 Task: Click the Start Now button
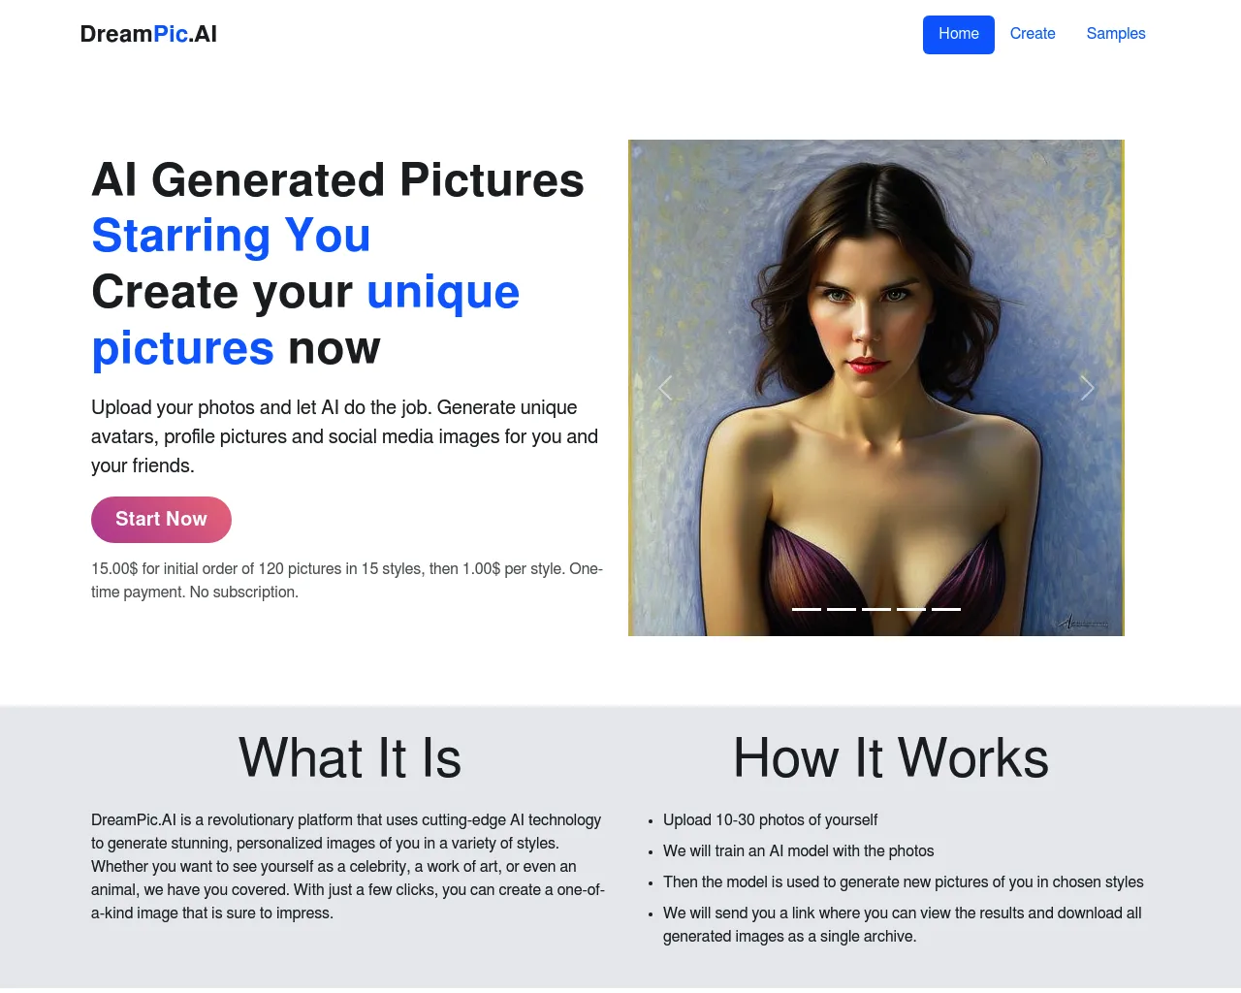[x=161, y=520]
